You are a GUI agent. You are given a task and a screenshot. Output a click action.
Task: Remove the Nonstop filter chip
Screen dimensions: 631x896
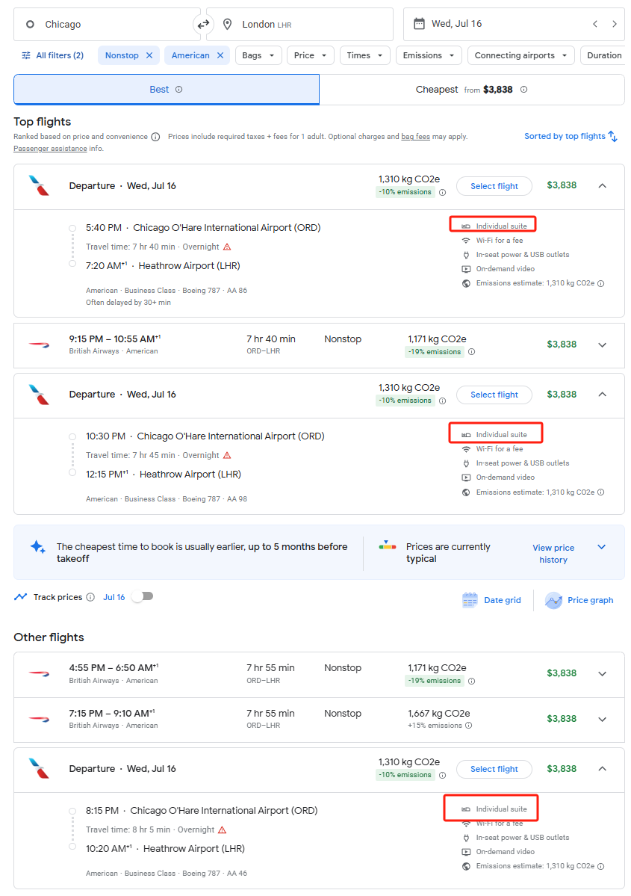click(149, 55)
